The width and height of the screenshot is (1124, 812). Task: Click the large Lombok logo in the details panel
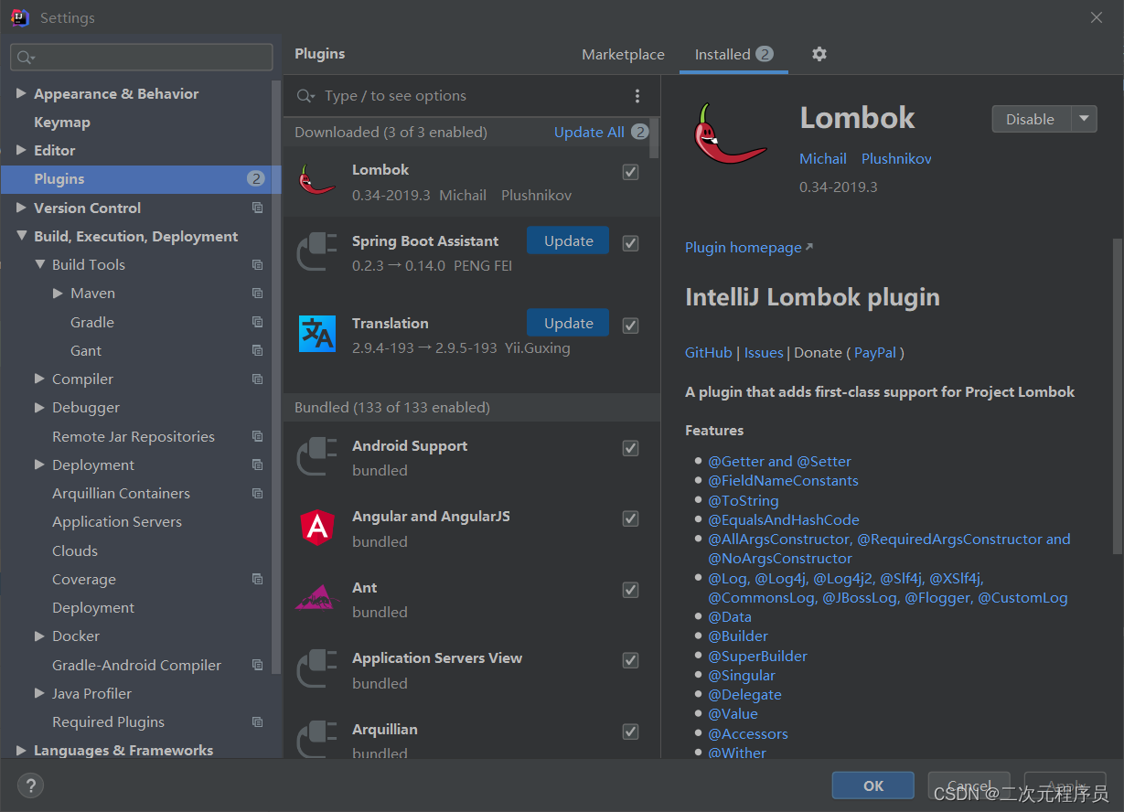[x=729, y=134]
